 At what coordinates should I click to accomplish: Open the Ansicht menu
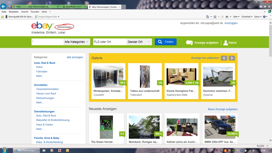(x=25, y=12)
